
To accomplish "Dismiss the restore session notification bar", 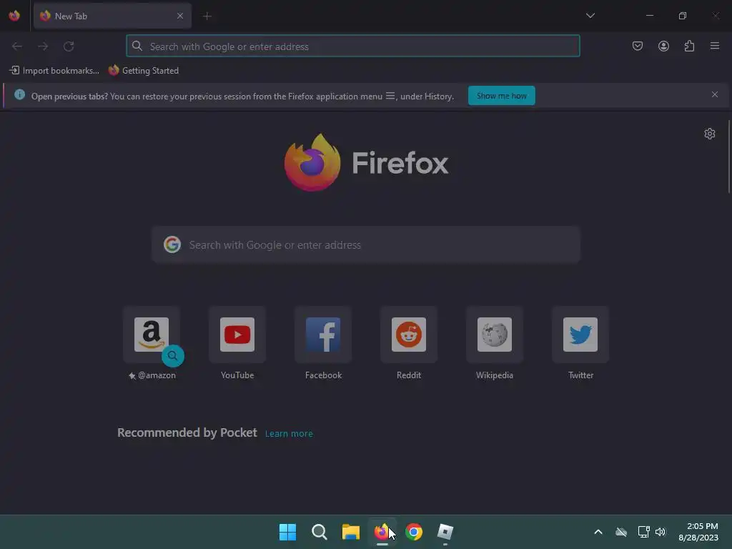I will tap(715, 95).
